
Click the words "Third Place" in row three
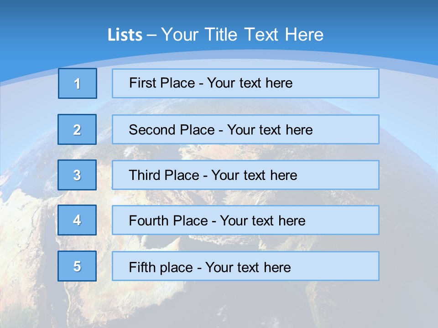[164, 175]
